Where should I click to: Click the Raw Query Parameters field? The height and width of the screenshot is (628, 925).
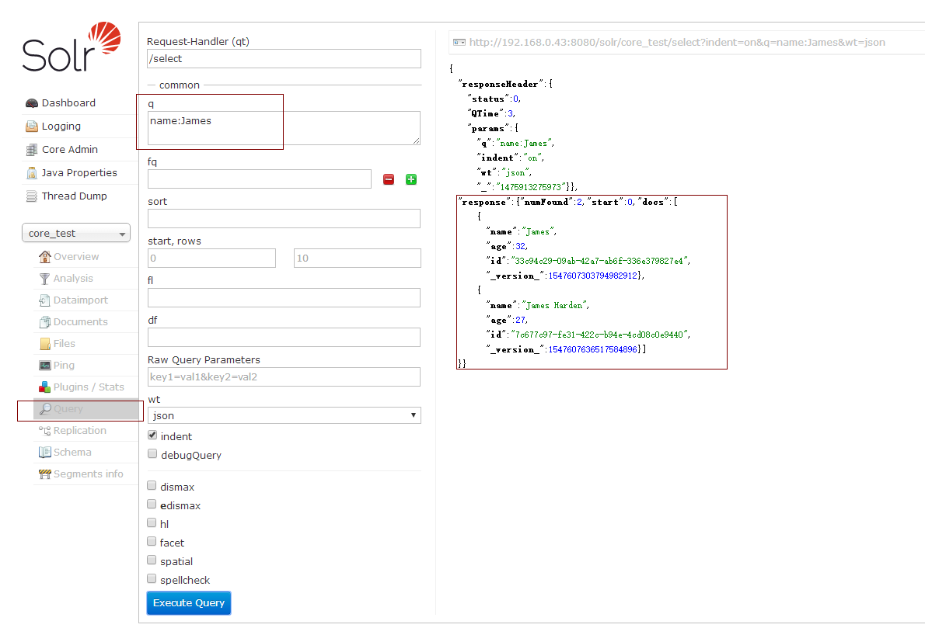coord(284,377)
